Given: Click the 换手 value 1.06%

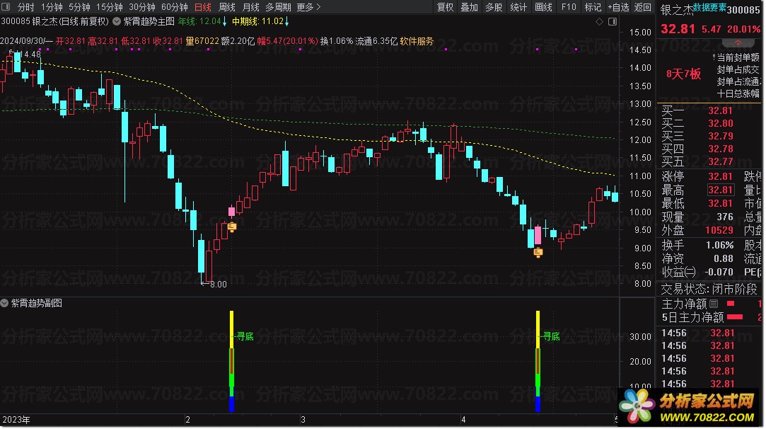Looking at the screenshot, I should coord(719,244).
